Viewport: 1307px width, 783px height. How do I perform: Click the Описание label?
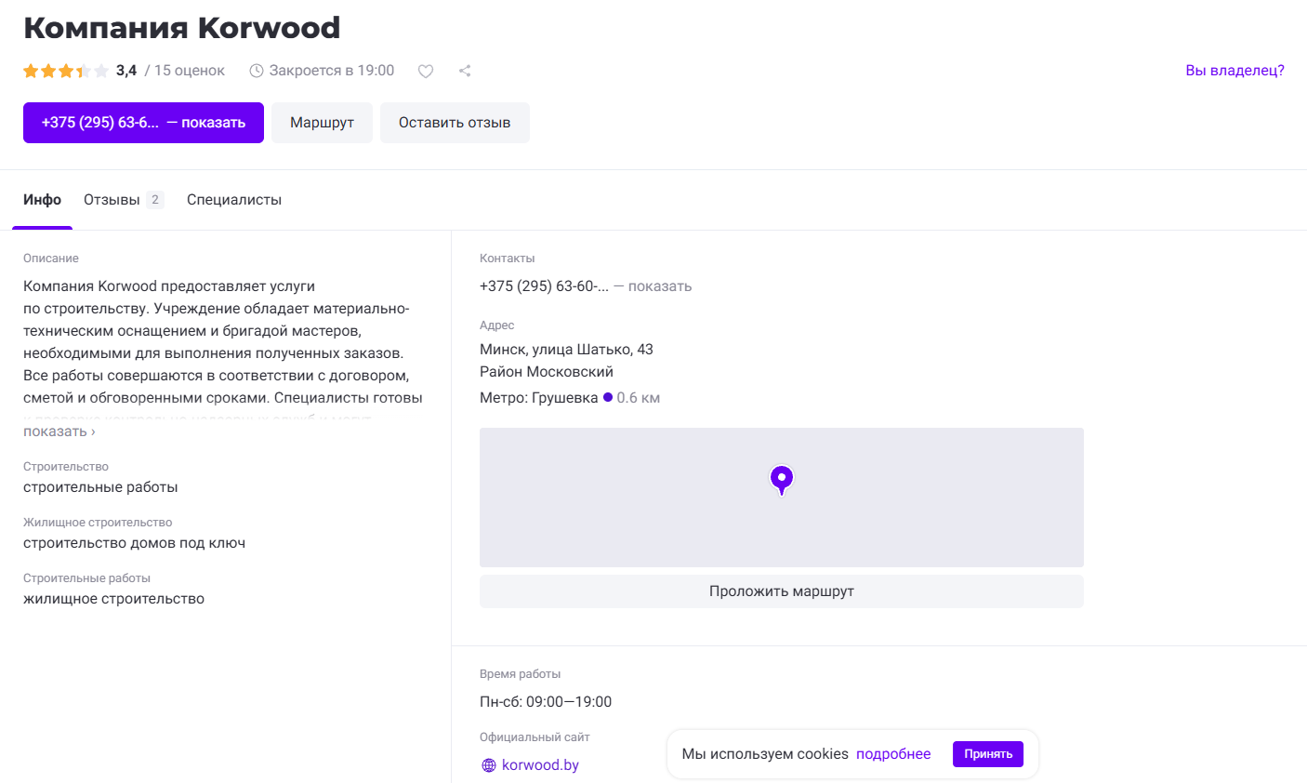click(x=51, y=259)
